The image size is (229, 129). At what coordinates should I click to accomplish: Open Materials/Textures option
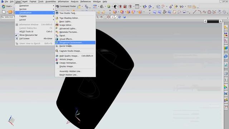tap(75, 32)
